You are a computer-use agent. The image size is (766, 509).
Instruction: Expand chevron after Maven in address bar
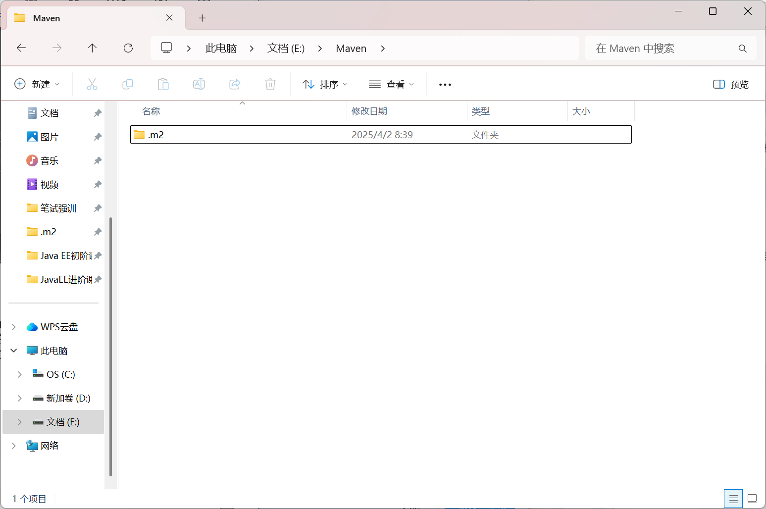tap(383, 49)
